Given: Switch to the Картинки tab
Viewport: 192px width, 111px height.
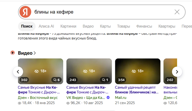Looking at the screenshot, I should (68, 26).
